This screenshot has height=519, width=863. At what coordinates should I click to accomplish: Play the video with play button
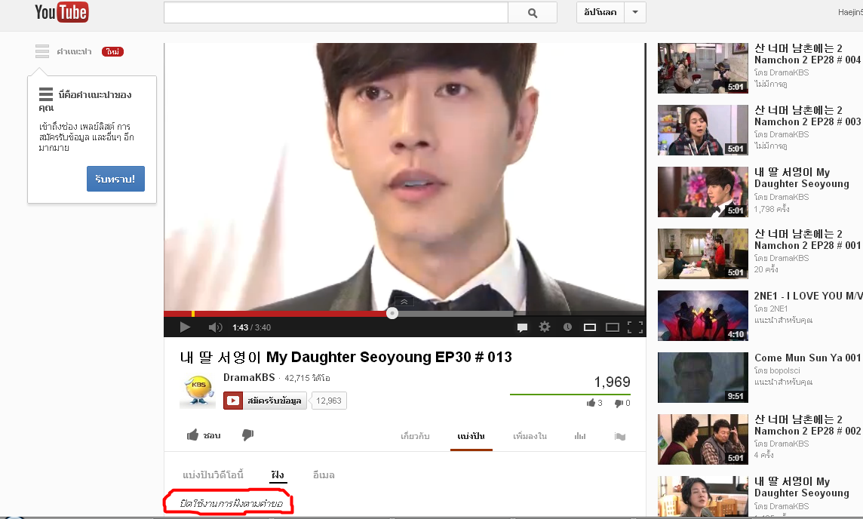(185, 327)
